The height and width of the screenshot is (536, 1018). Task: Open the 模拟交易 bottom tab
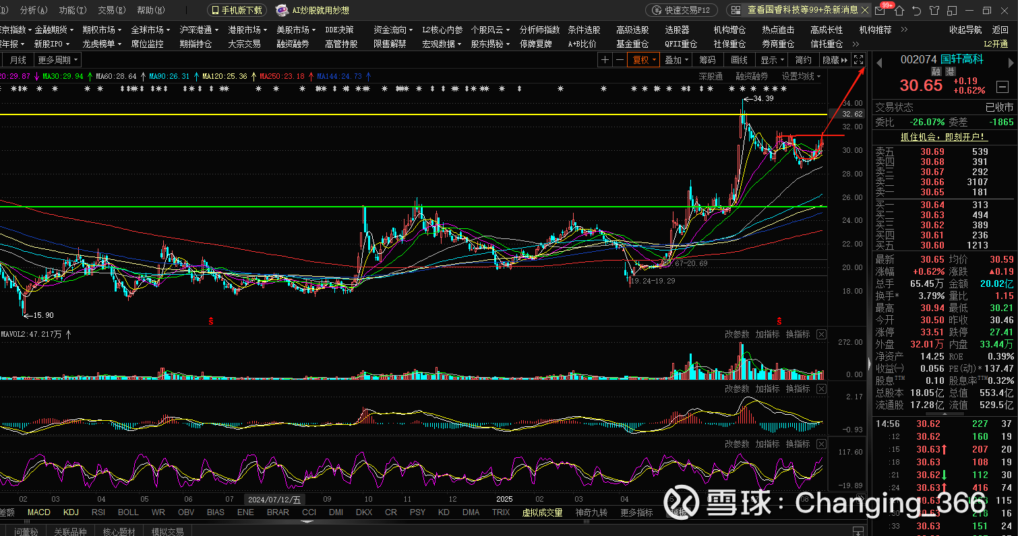167,531
